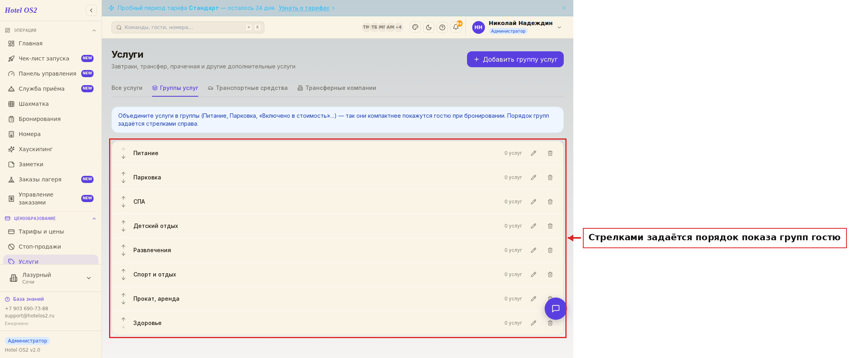Open the Николай Надеждин user menu
Screen dimensions: 856x358
point(517,27)
